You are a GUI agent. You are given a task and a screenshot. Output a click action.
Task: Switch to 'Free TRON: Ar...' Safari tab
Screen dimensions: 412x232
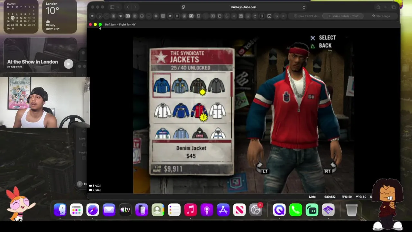coord(307,16)
